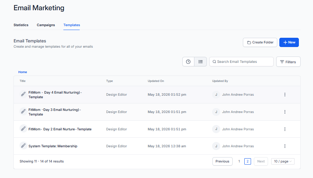Viewport: 313px width, 178px height.
Task: Click the Create Folder button
Action: click(x=260, y=42)
